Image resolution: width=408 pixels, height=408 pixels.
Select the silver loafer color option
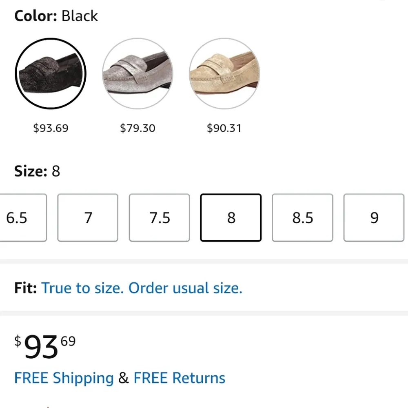point(138,73)
